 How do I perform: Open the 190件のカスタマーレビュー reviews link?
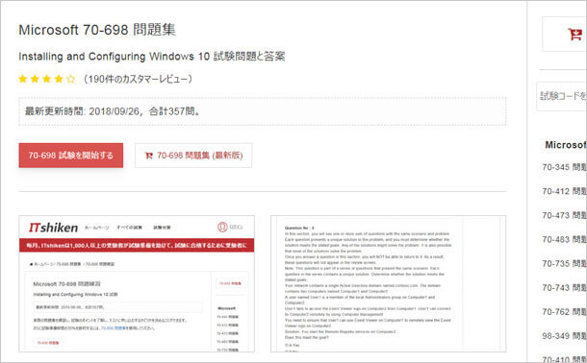coord(139,79)
